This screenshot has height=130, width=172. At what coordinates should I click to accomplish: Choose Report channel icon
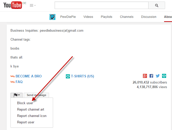coord(32,116)
